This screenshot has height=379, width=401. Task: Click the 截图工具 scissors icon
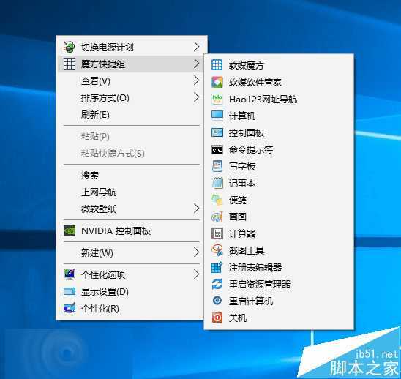(217, 250)
